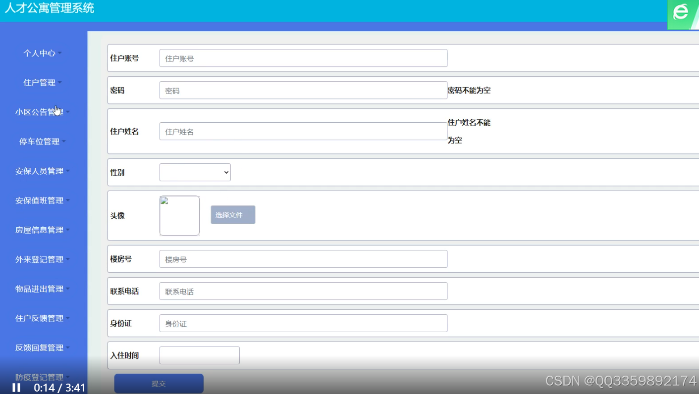Open the 防疫登记管理 sidebar menu
This screenshot has height=394, width=699.
[43, 377]
